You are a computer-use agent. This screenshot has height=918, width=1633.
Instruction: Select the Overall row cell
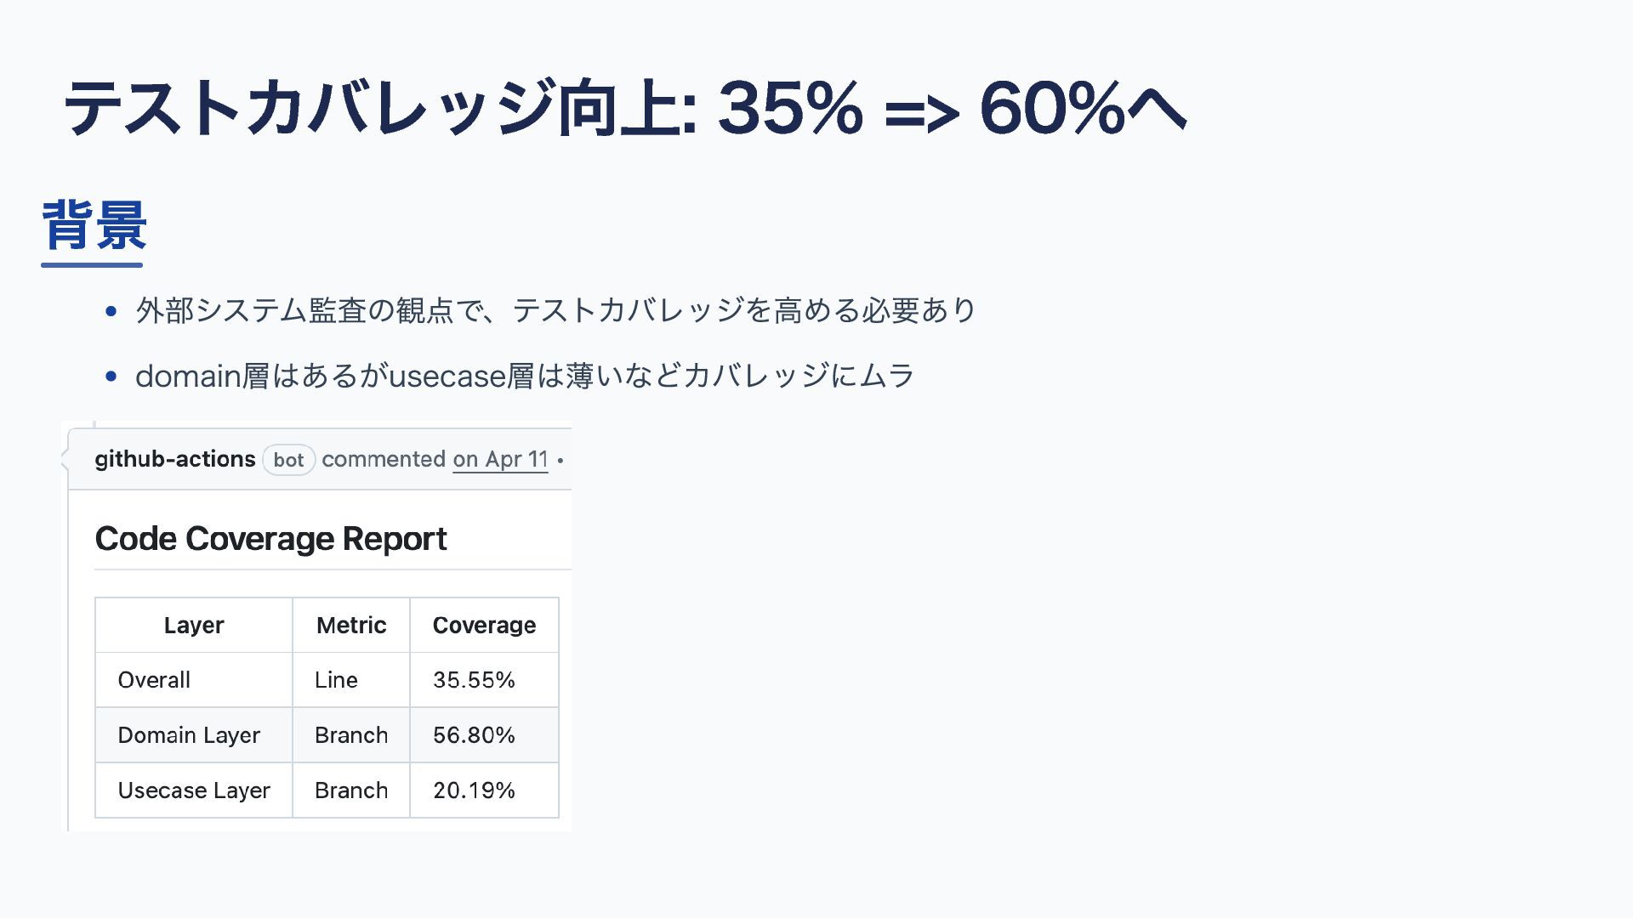tap(194, 680)
